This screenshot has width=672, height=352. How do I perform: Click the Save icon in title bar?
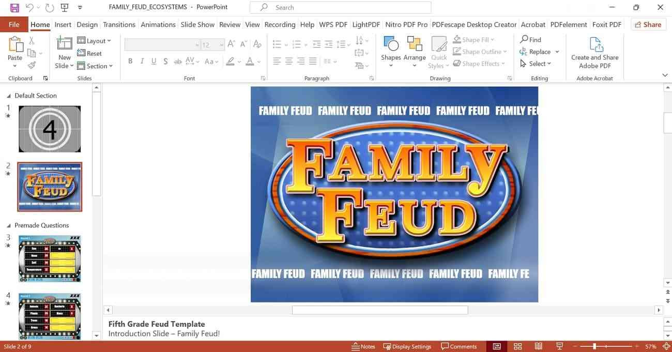(x=14, y=8)
